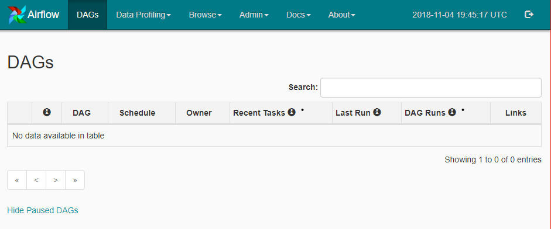Click the 'Showing 1 to 0 of 0 entries' text
This screenshot has height=229, width=551.
493,160
